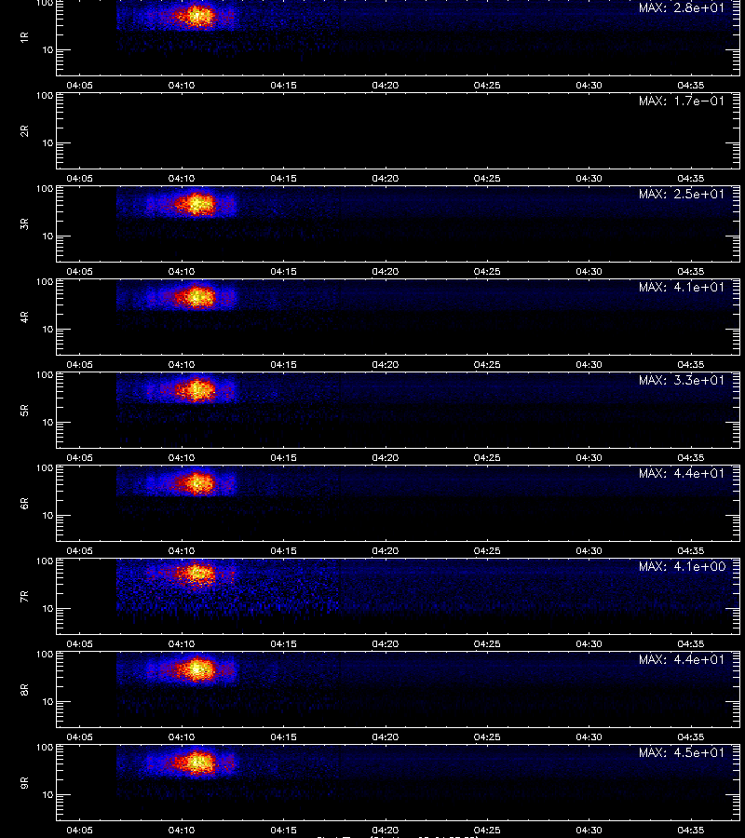Click the '04:35' tick label below panel 6R
Screen dimensions: 745x838
coord(690,550)
